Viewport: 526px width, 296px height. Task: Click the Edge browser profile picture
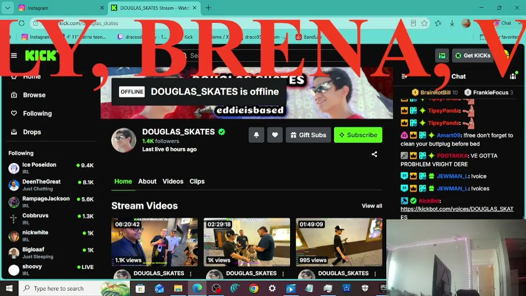click(466, 23)
